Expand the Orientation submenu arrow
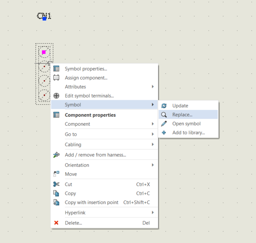Viewport: 256px width, 243px height. 152,165
